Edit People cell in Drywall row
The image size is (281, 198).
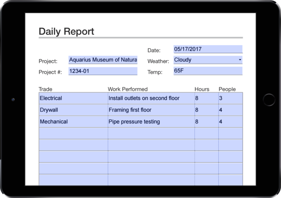[230, 110]
